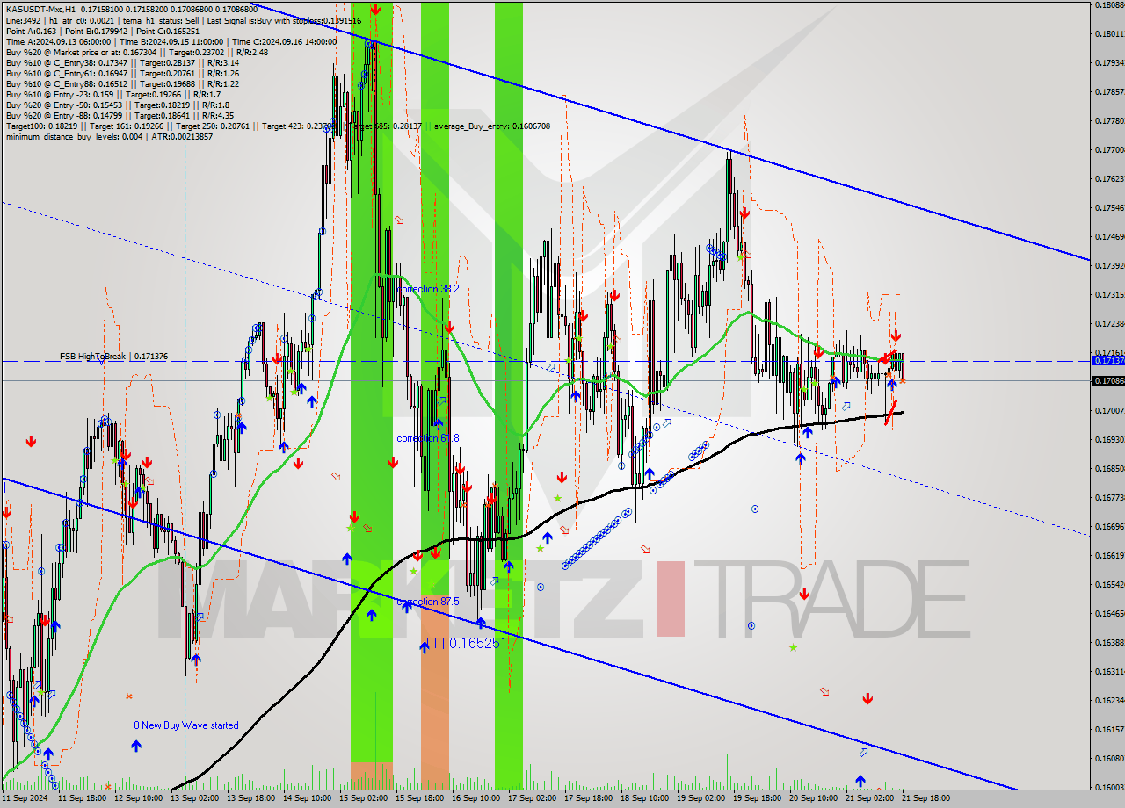This screenshot has width=1125, height=808.
Task: Click the minimum_distance_buy_levels ATR line
Action: [108, 136]
